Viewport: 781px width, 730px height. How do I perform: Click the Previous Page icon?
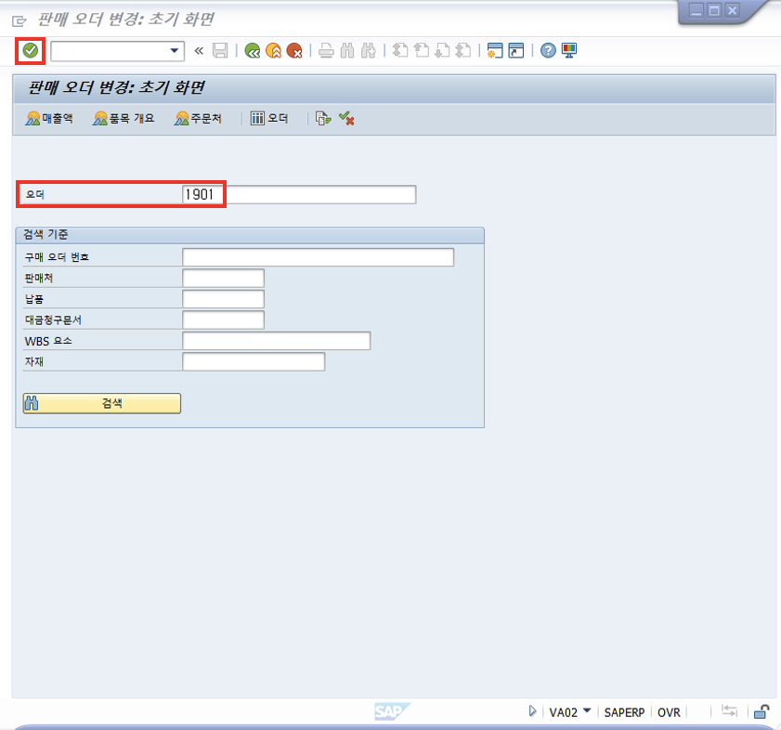[x=422, y=50]
